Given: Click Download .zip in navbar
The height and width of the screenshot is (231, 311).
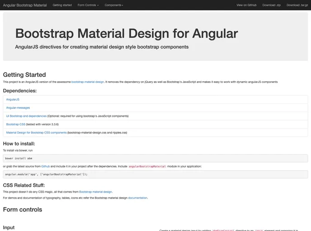Looking at the screenshot, I should click(271, 5).
